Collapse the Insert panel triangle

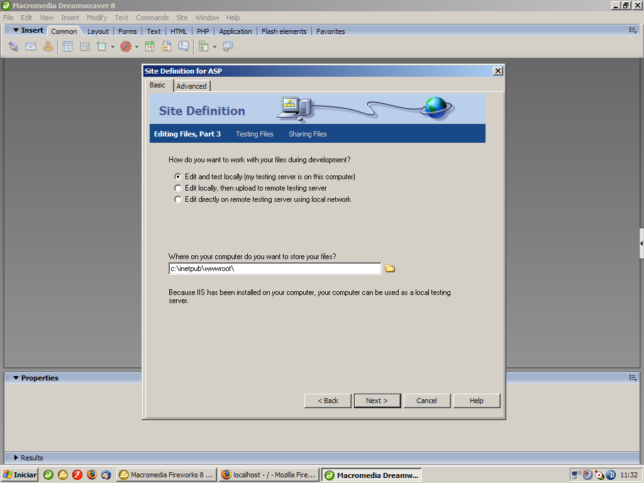coord(16,30)
